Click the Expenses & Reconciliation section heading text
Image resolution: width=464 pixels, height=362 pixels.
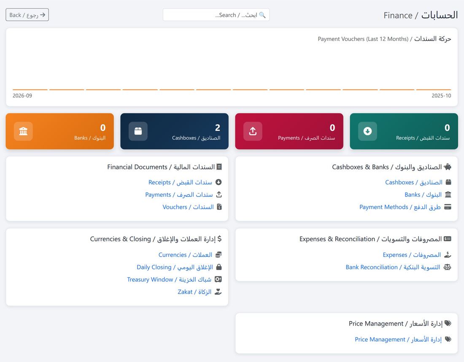(370, 239)
